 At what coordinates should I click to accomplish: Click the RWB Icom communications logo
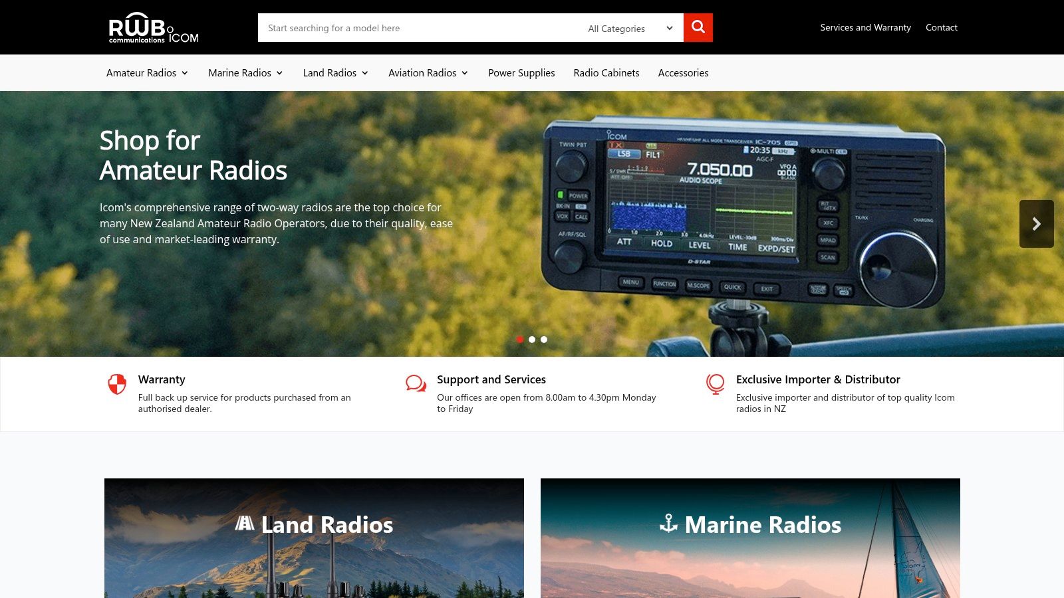tap(154, 28)
